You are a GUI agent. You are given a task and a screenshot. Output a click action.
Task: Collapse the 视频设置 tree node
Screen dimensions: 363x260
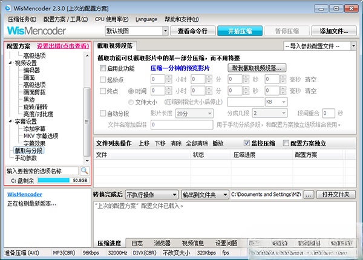[x=10, y=63]
